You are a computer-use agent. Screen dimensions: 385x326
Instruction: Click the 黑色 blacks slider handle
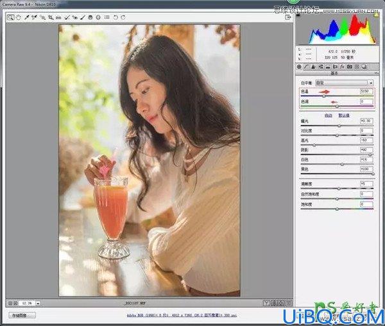click(x=373, y=174)
